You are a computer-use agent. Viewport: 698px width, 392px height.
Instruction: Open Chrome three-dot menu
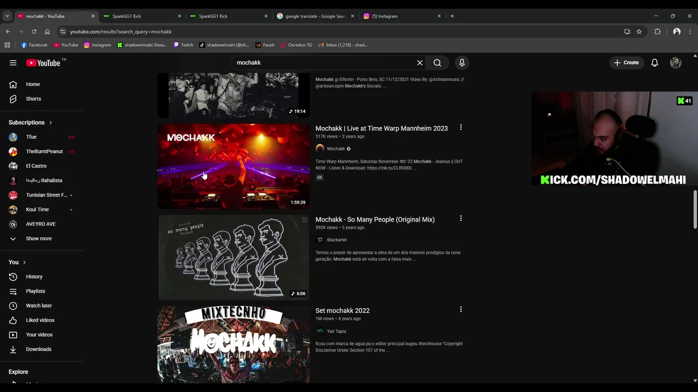690,32
